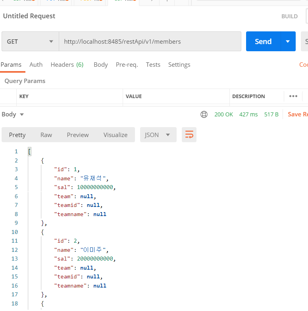Click the "teamid" key on line 15
308x311 pixels.
coord(67,277)
